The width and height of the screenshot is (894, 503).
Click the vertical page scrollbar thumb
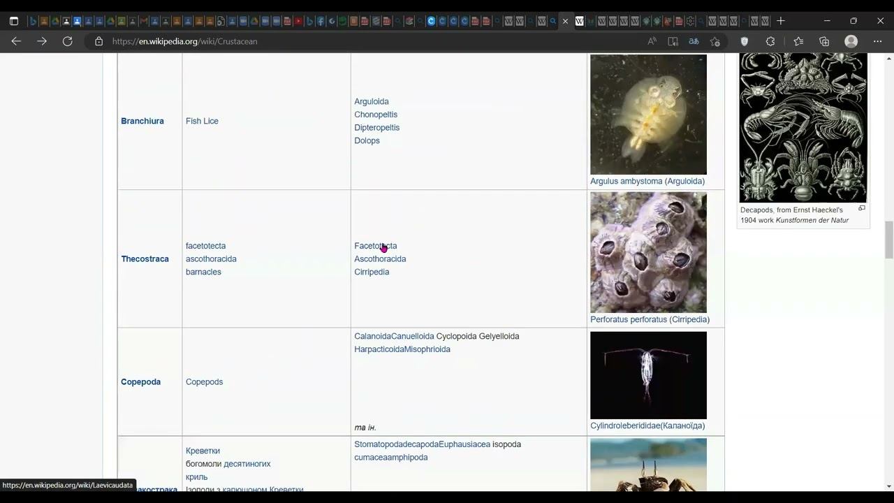click(889, 240)
